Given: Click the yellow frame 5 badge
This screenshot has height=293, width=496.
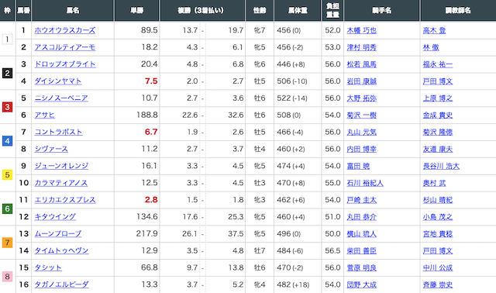Looking at the screenshot, I should point(7,174).
